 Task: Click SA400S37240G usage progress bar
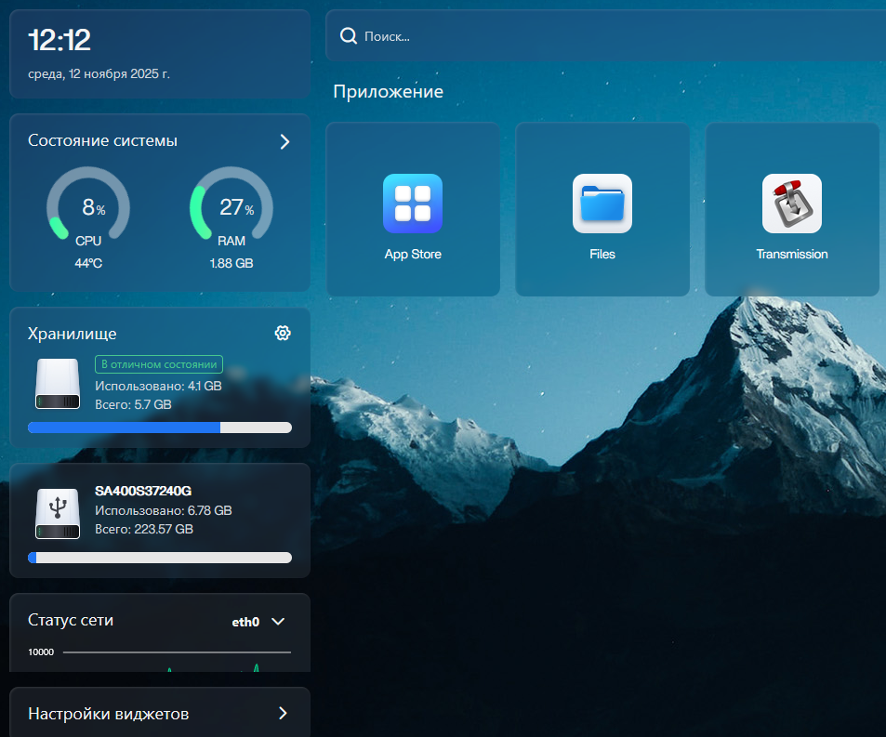pyautogui.click(x=160, y=558)
